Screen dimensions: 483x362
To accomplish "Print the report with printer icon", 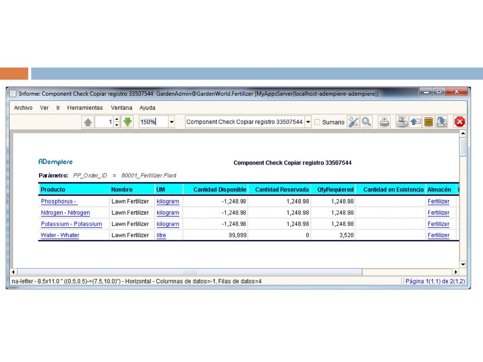I will click(x=384, y=122).
